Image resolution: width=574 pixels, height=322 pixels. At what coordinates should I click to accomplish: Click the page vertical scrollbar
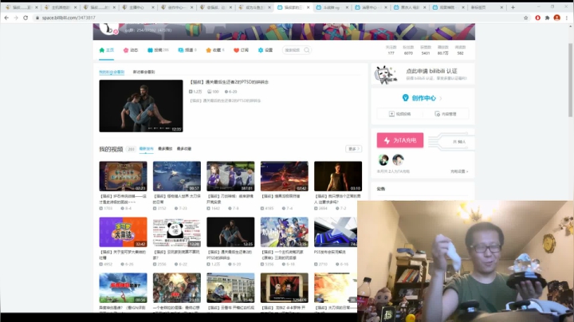(x=570, y=79)
